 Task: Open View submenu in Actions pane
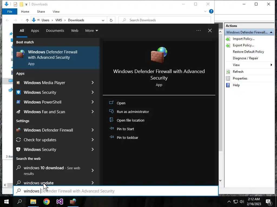pyautogui.click(x=249, y=65)
